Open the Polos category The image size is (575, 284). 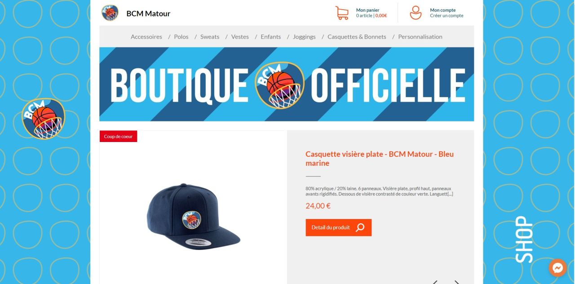tap(181, 37)
